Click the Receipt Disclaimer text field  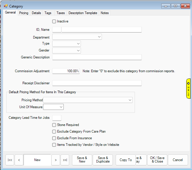97,83
